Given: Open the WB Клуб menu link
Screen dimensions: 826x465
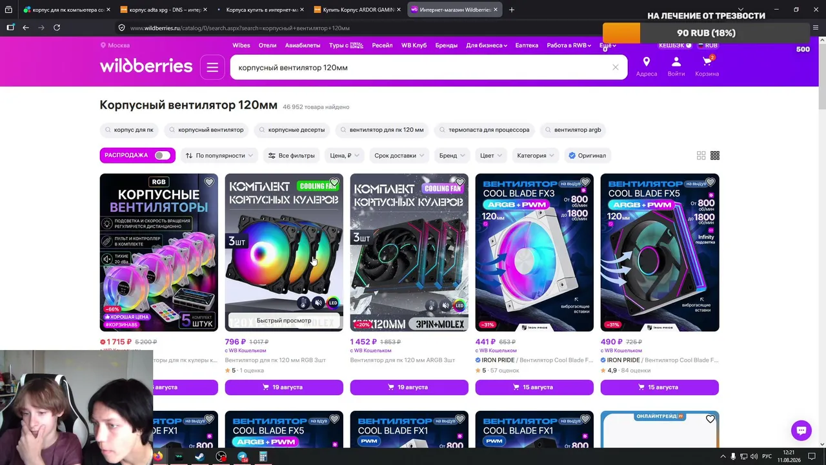Looking at the screenshot, I should pos(414,45).
